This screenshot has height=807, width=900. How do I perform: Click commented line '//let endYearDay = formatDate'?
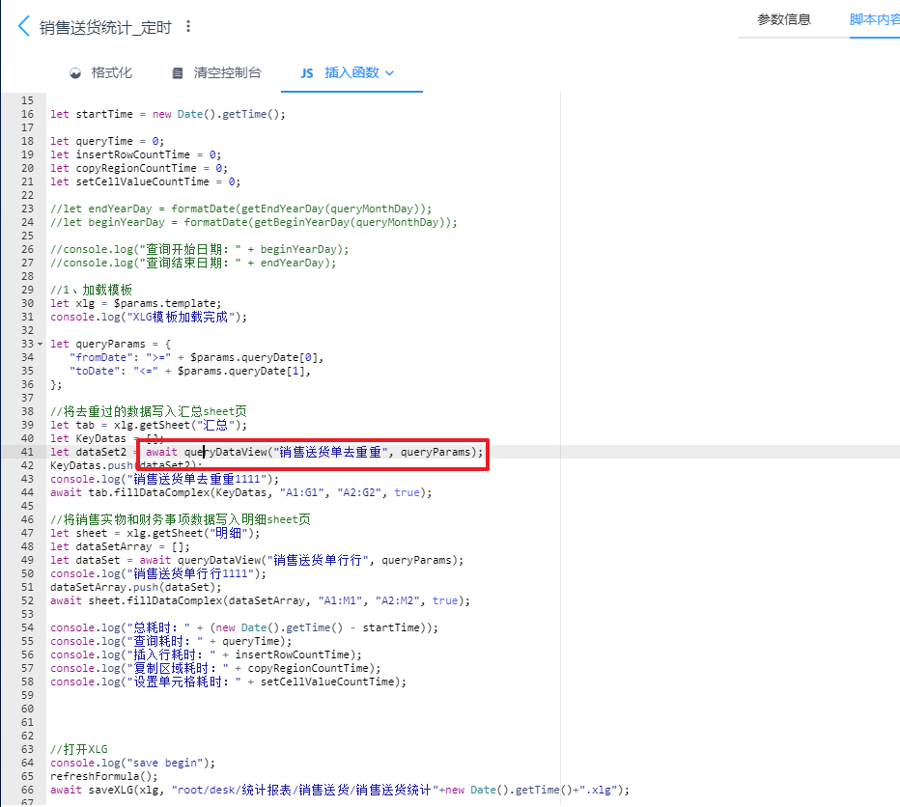(240, 209)
